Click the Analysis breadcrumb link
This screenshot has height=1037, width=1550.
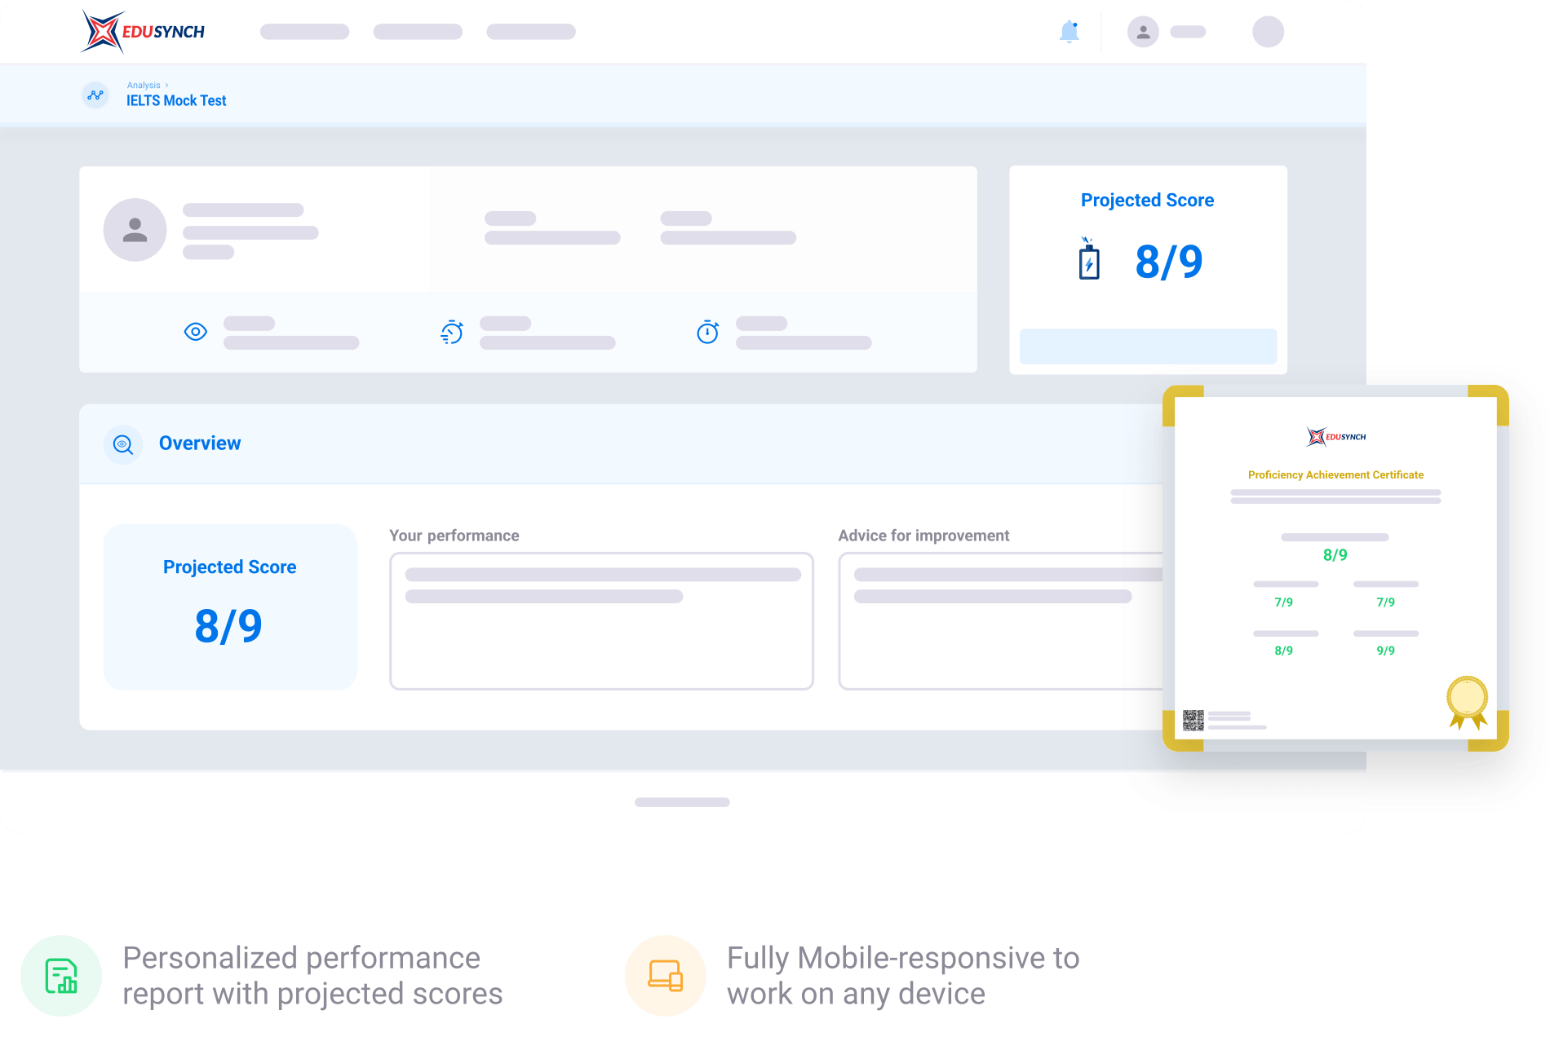point(144,85)
